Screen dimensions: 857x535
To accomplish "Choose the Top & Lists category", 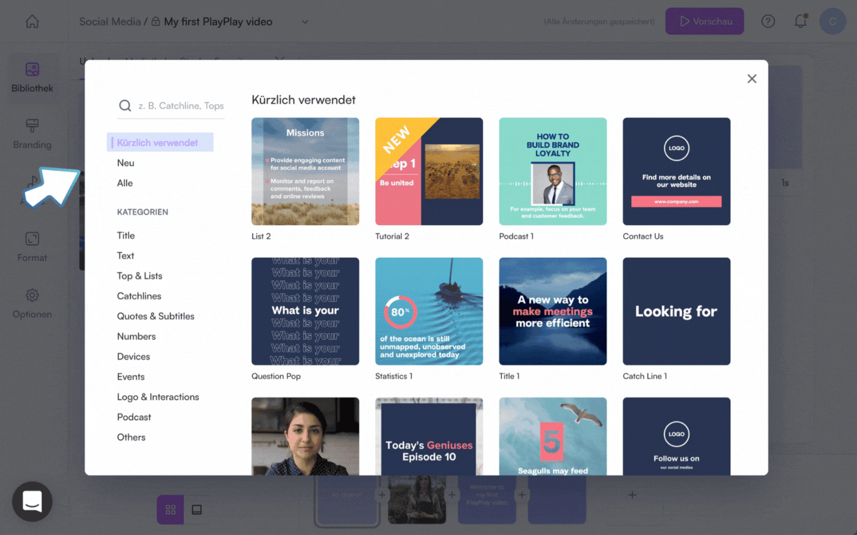I will (139, 276).
